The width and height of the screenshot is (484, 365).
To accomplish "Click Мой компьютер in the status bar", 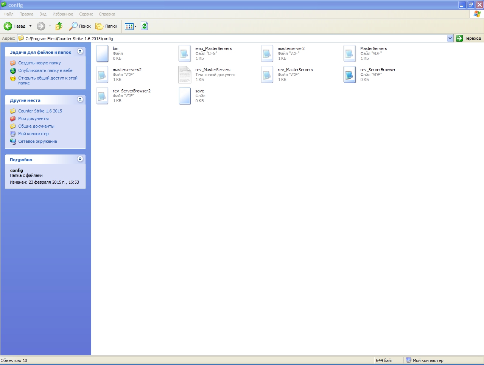I will click(428, 360).
